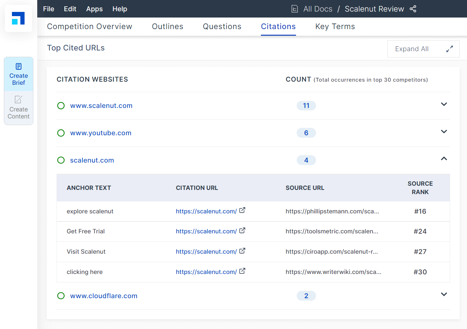467x329 pixels.
Task: Expand the www.scalenut.com citation row
Action: pyautogui.click(x=444, y=104)
